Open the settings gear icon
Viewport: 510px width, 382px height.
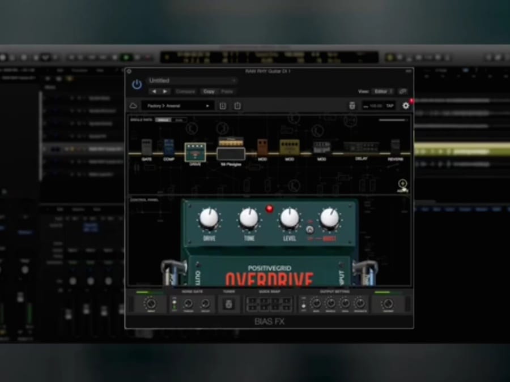(x=406, y=106)
